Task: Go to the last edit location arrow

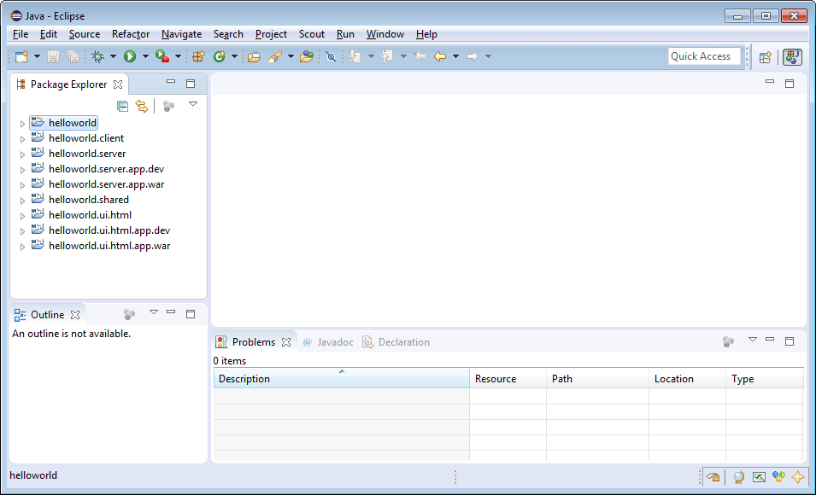Action: tap(420, 56)
